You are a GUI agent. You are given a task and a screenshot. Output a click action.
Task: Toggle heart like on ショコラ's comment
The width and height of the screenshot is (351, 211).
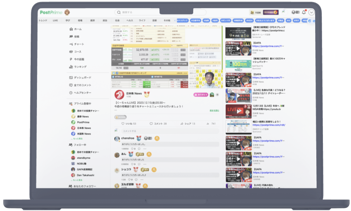point(129,180)
